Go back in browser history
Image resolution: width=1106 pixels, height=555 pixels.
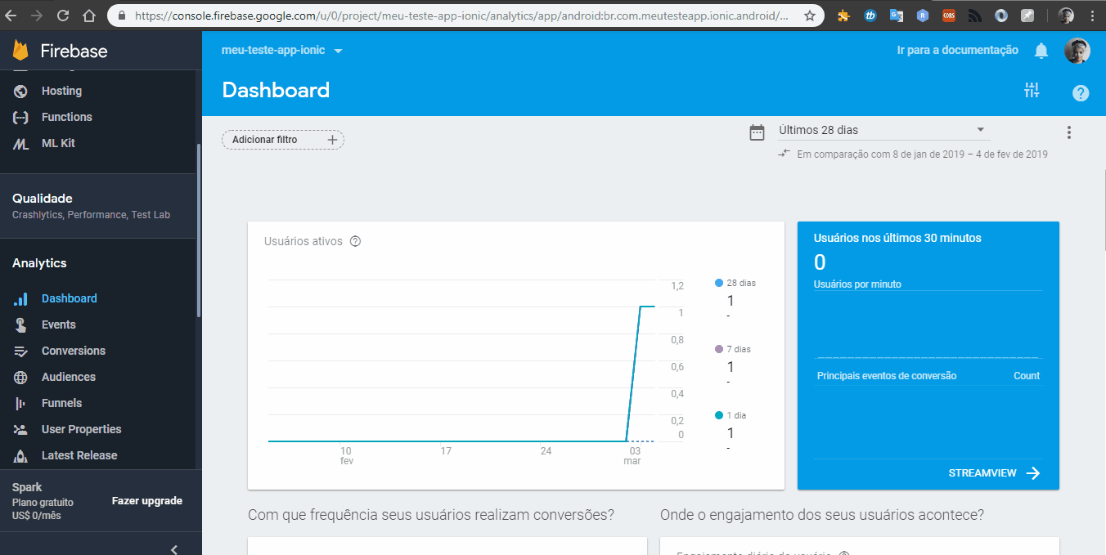tap(11, 16)
